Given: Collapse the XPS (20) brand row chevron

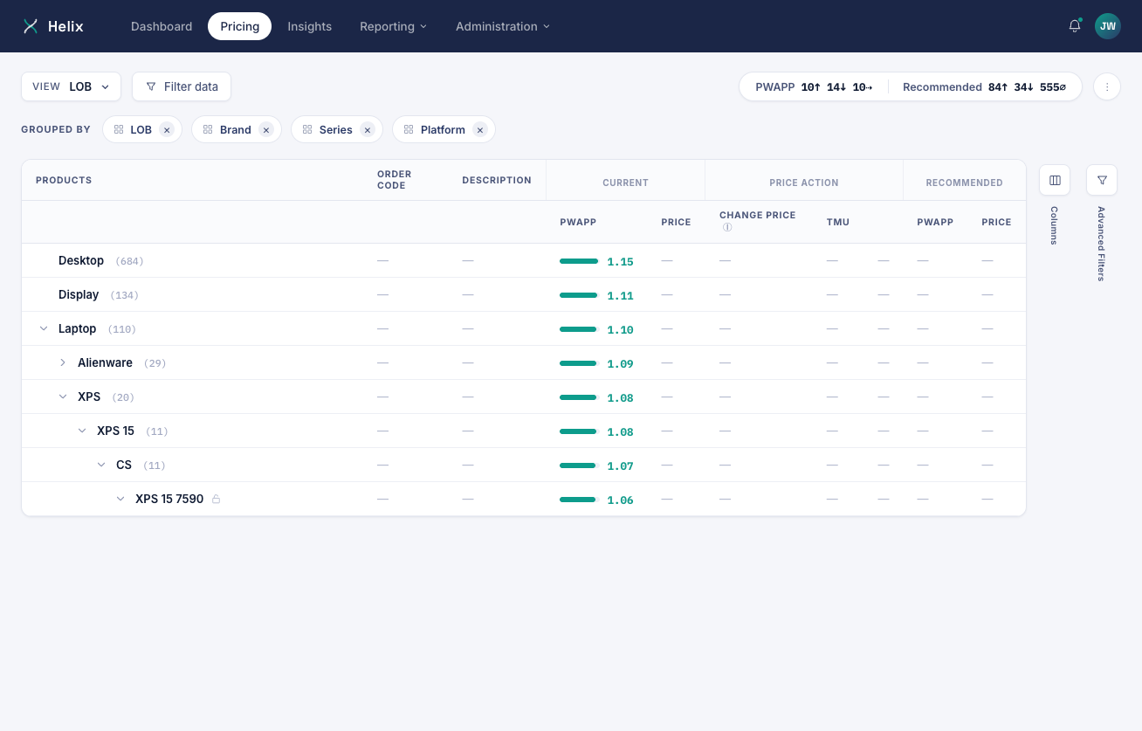Looking at the screenshot, I should coord(63,397).
